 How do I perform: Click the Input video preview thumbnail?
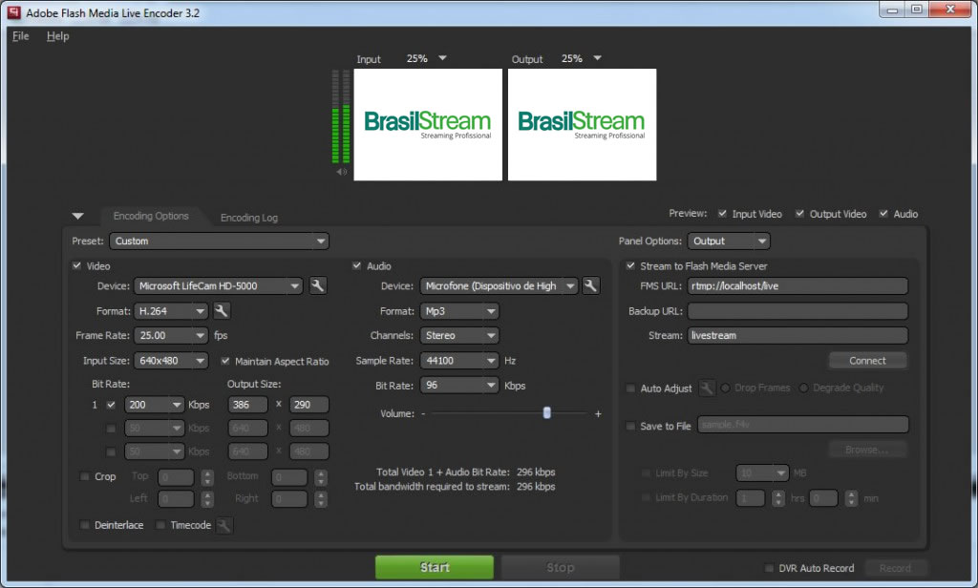pyautogui.click(x=428, y=125)
